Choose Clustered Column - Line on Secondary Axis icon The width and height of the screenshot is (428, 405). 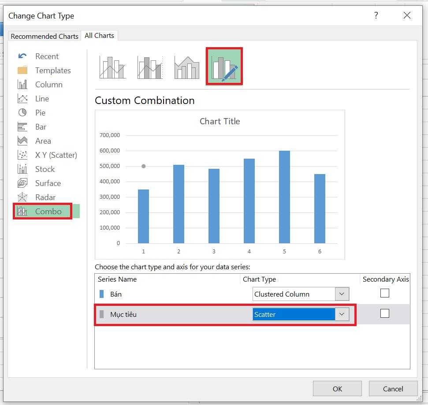tap(150, 67)
